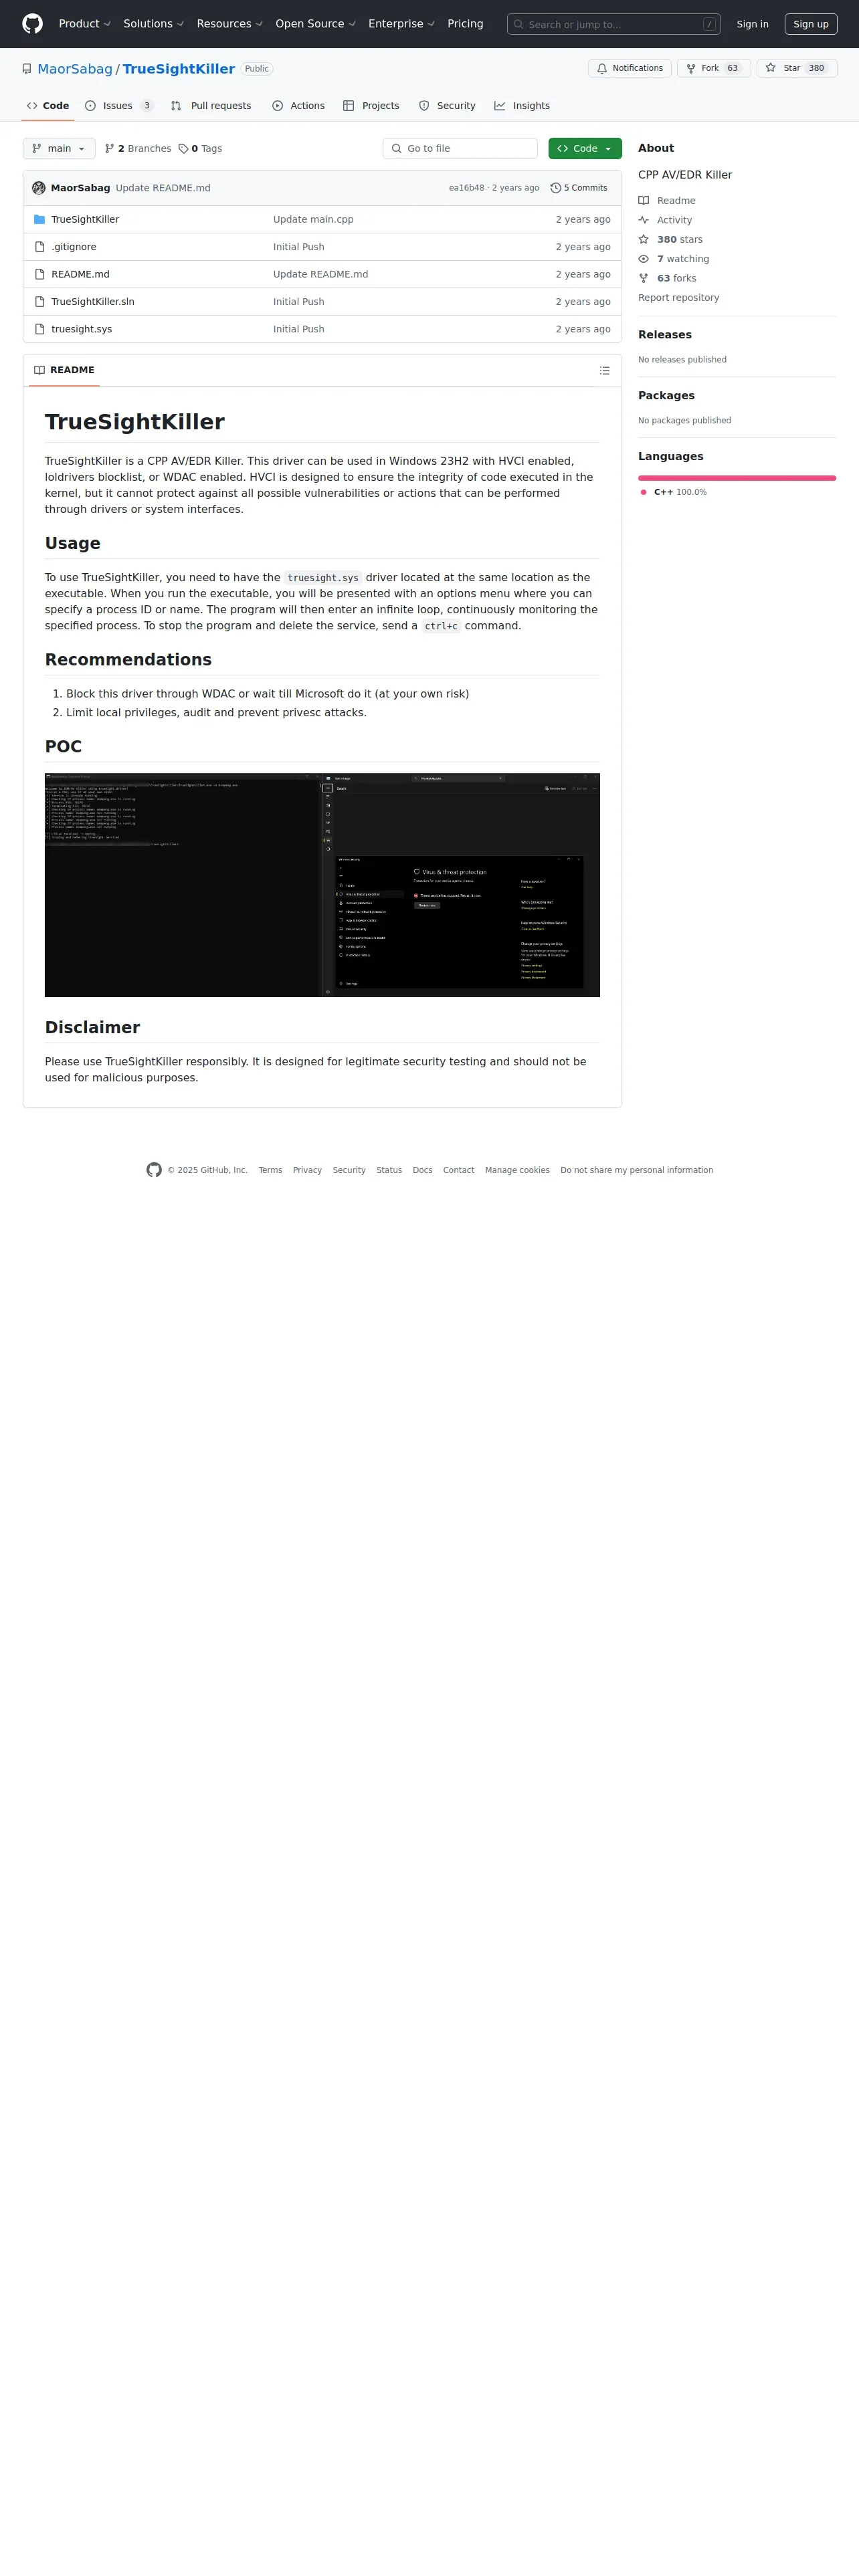
Task: Select the README section tab
Action: [64, 370]
